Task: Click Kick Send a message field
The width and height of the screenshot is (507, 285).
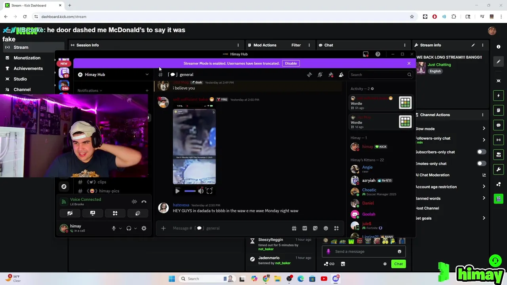Action: [364, 251]
